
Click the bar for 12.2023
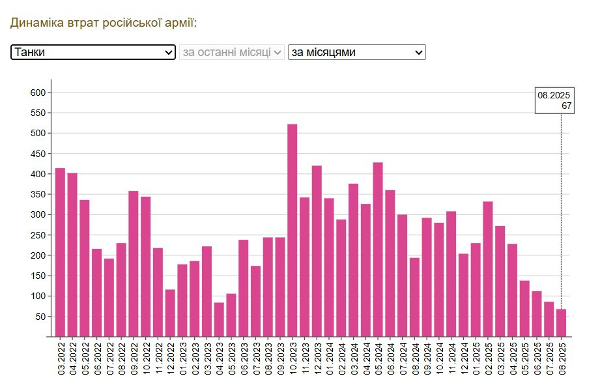(317, 251)
